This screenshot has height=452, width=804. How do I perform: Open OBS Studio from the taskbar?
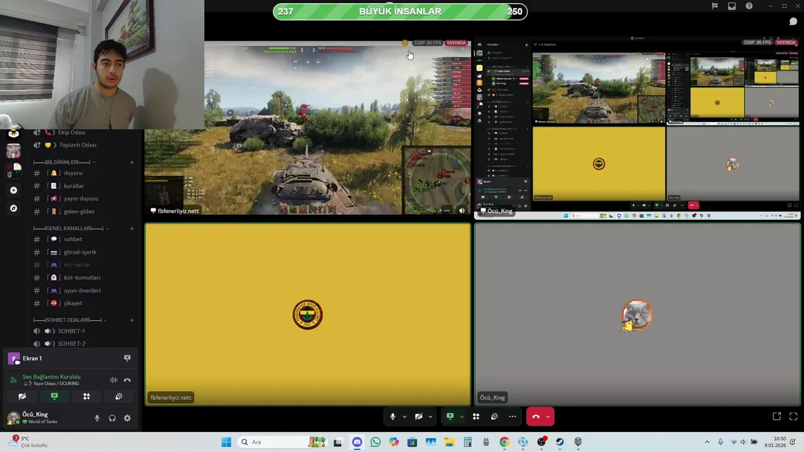(541, 442)
